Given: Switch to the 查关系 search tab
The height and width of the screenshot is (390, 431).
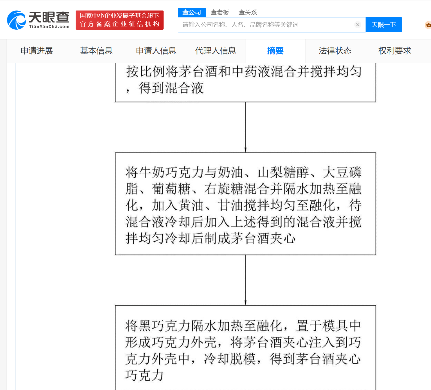Looking at the screenshot, I should click(x=248, y=12).
